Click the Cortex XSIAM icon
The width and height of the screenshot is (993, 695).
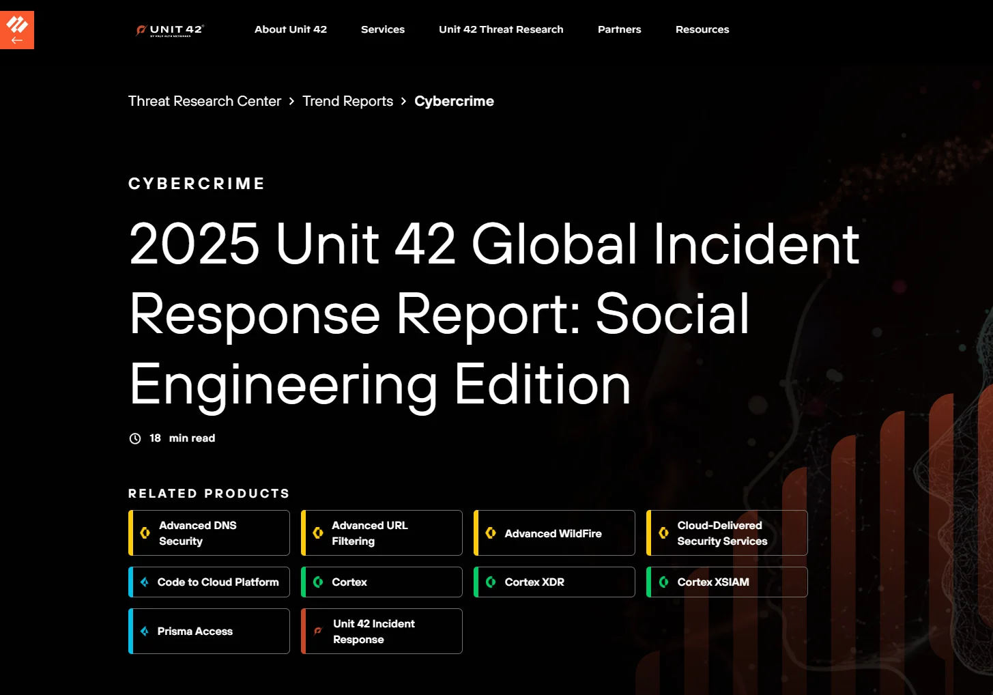[x=663, y=582]
